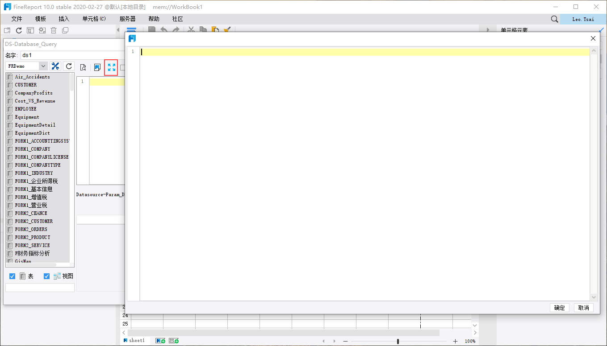Click the duplicate icon in template toolbar

tap(65, 30)
